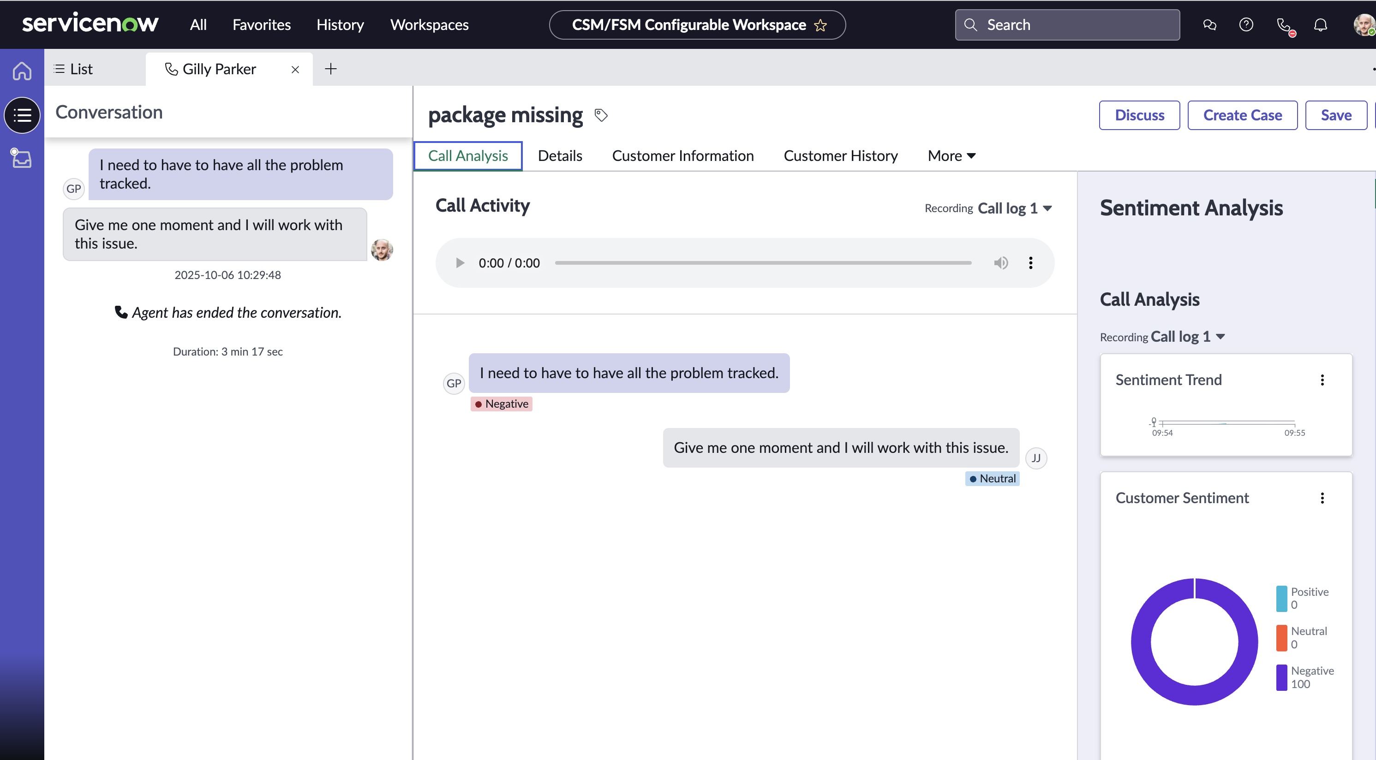
Task: Click the audio progress seek bar
Action: tap(763, 262)
